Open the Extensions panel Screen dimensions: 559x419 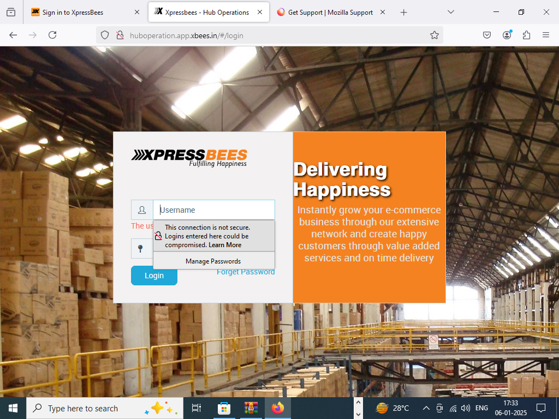pos(527,35)
